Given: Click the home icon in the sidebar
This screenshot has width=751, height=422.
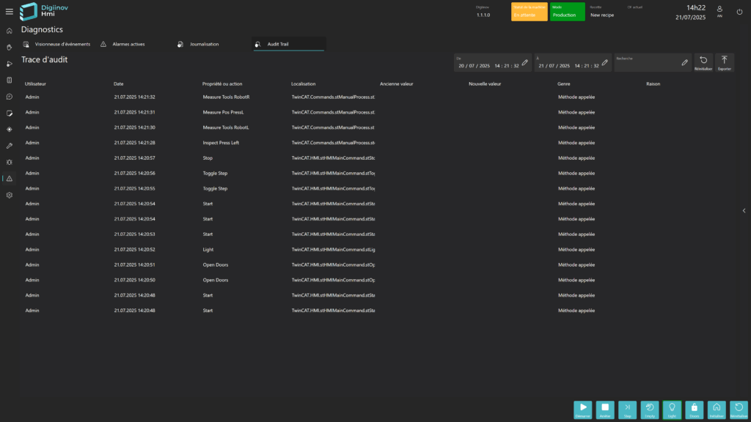Looking at the screenshot, I should [9, 31].
